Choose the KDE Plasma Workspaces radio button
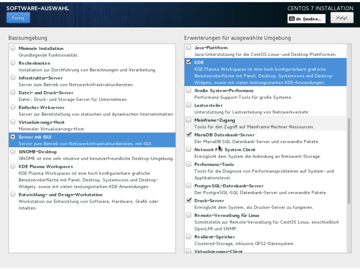The height and width of the screenshot is (270, 360). pos(13,166)
